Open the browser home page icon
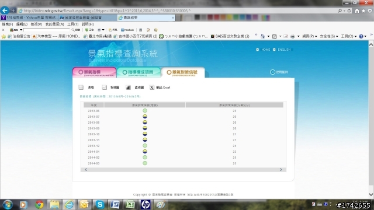This screenshot has width=374, height=210. click(x=357, y=10)
